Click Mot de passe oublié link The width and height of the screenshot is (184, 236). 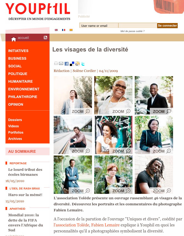pyautogui.click(x=132, y=31)
